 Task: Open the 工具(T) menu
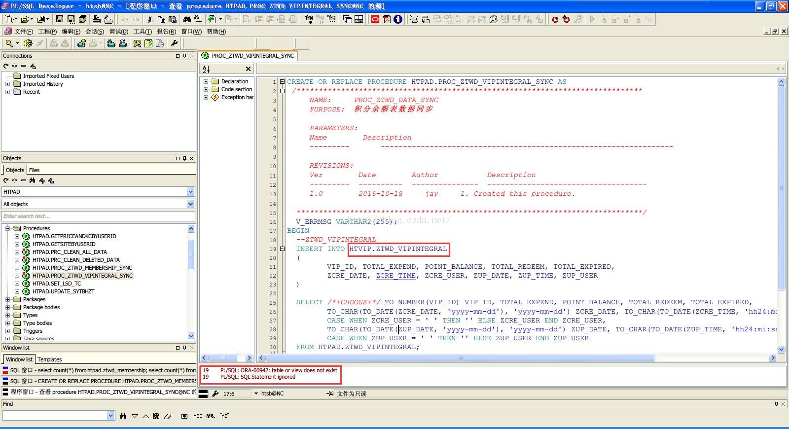143,32
